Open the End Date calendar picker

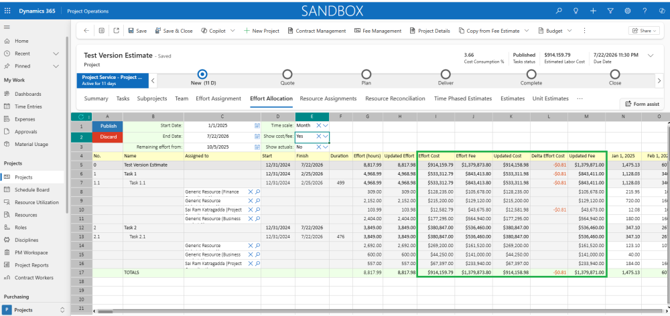click(257, 136)
